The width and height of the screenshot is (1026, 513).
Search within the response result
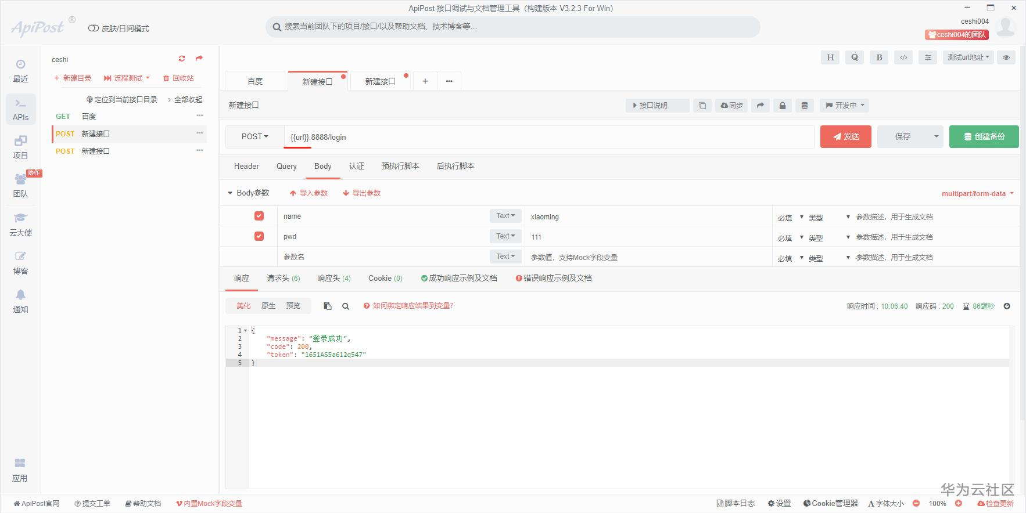(346, 306)
